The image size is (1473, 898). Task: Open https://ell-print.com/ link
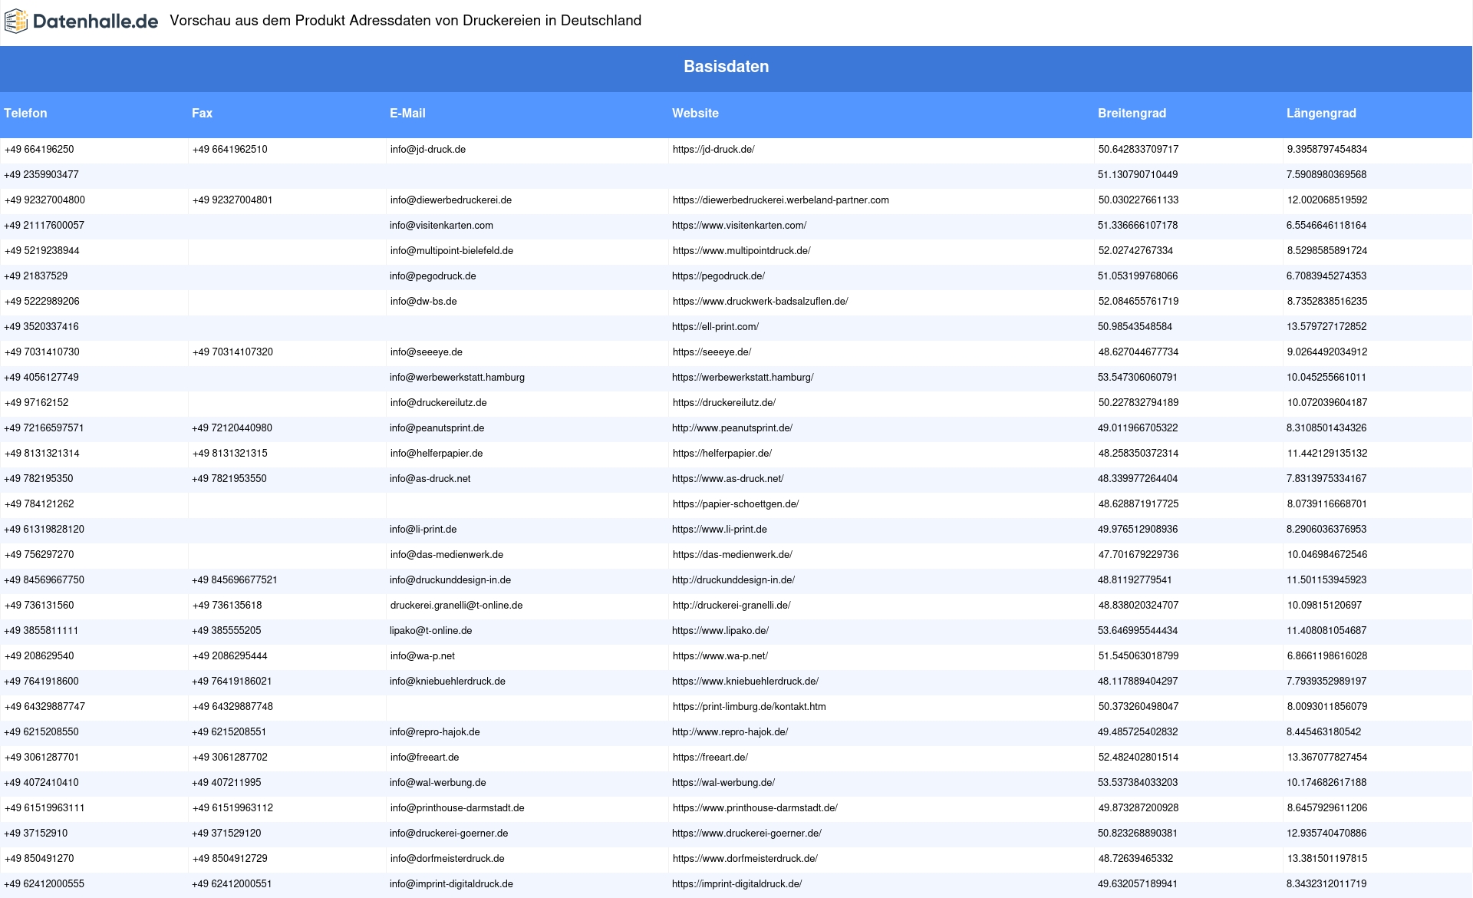pyautogui.click(x=715, y=327)
